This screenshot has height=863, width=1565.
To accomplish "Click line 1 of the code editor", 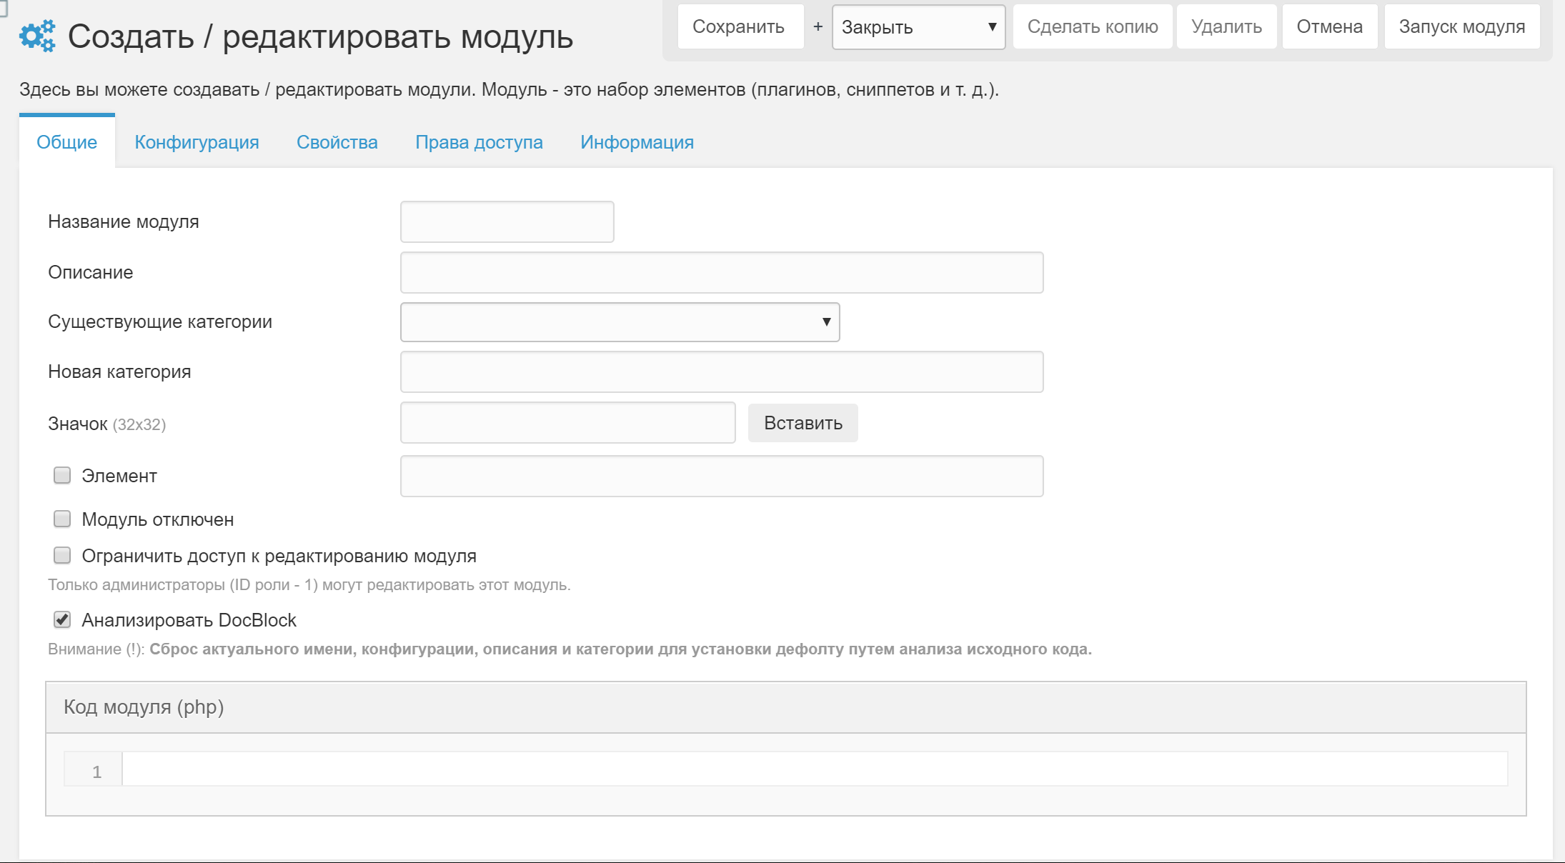I will (x=815, y=769).
